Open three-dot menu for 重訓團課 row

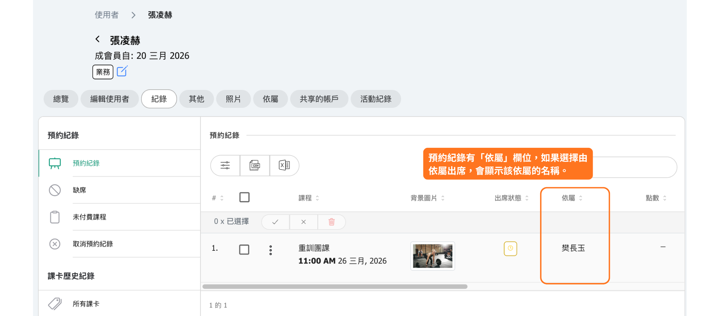[x=270, y=250]
